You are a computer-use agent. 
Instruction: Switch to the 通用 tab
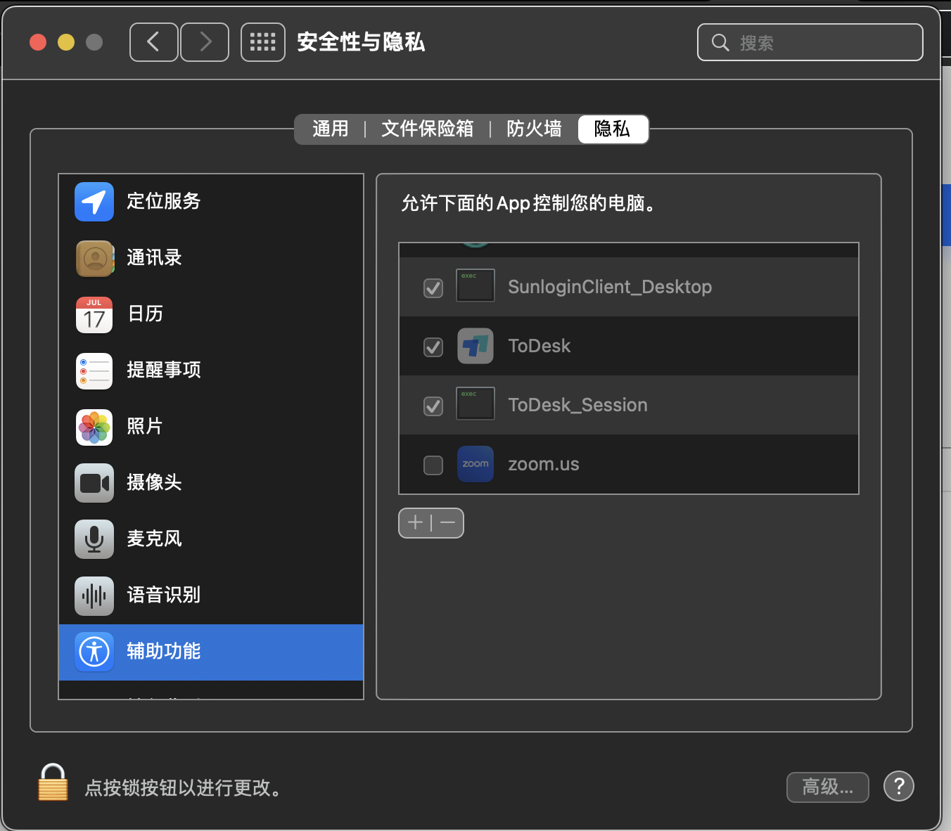coord(331,129)
